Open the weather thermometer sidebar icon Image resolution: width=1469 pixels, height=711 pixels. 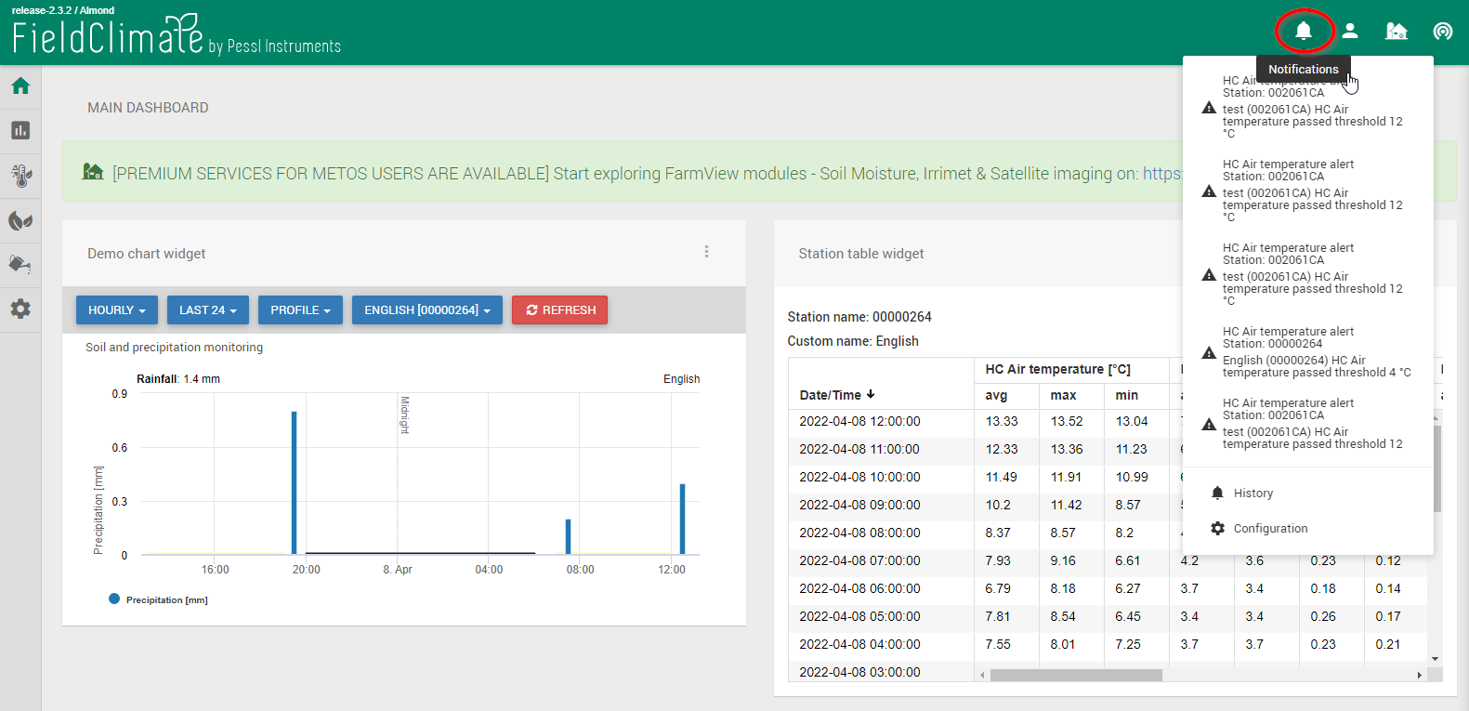click(x=20, y=176)
